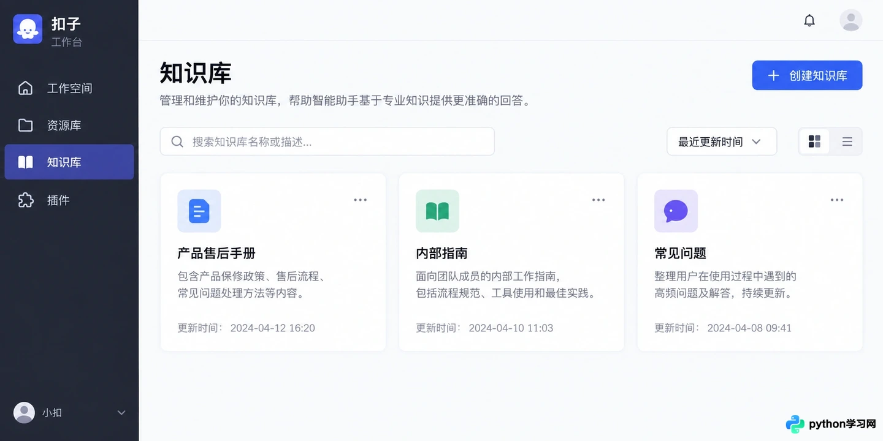
Task: Open the 常见问题 chat bubble icon
Action: tap(676, 211)
